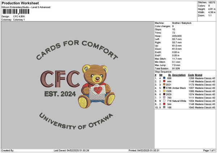Click thread code 1266 in row 1
The image size is (217, 153).
click(191, 78)
